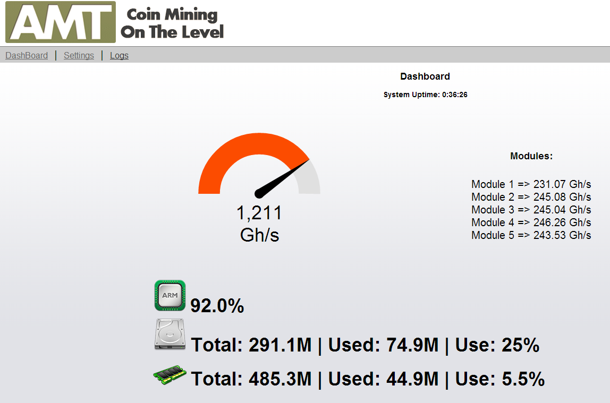The height and width of the screenshot is (403, 610).
Task: Click the green RAM memory stick icon
Action: (170, 375)
